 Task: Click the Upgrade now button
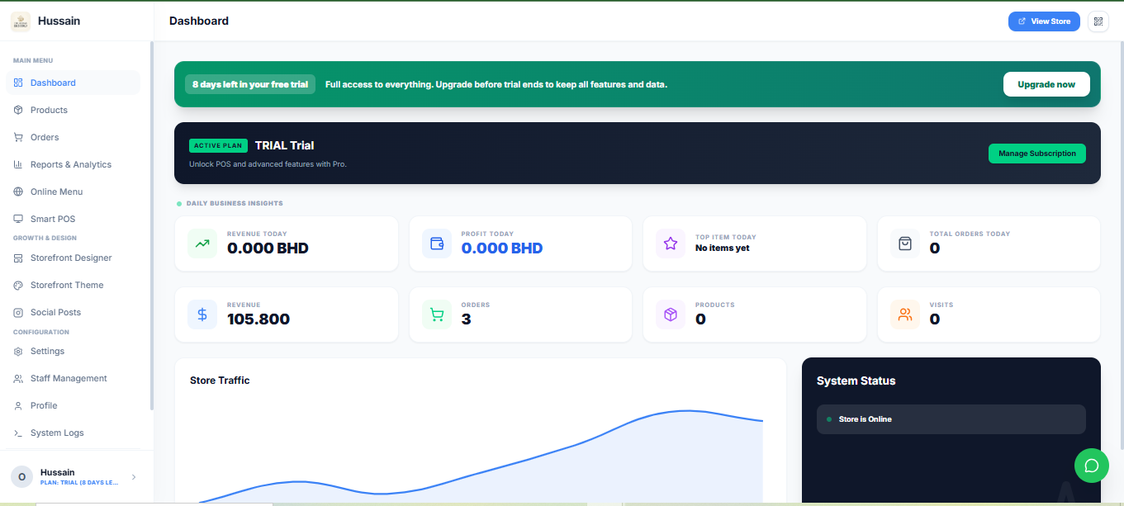coord(1046,84)
